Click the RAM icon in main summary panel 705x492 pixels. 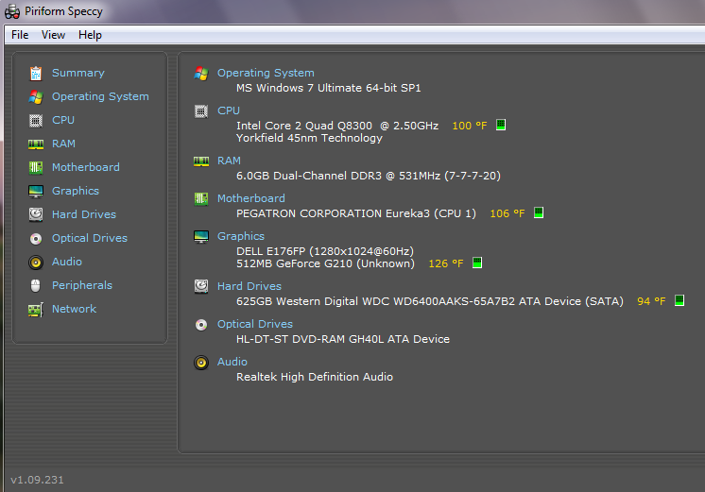click(201, 161)
